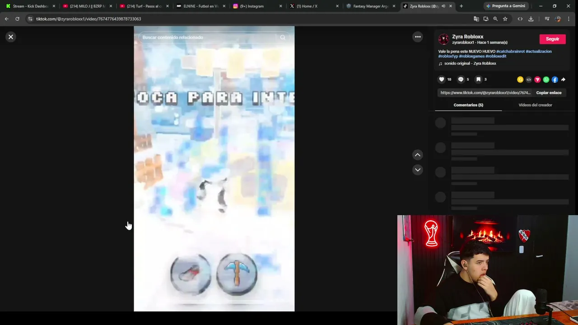View site information icon in address bar
578x325 pixels.
click(x=30, y=19)
